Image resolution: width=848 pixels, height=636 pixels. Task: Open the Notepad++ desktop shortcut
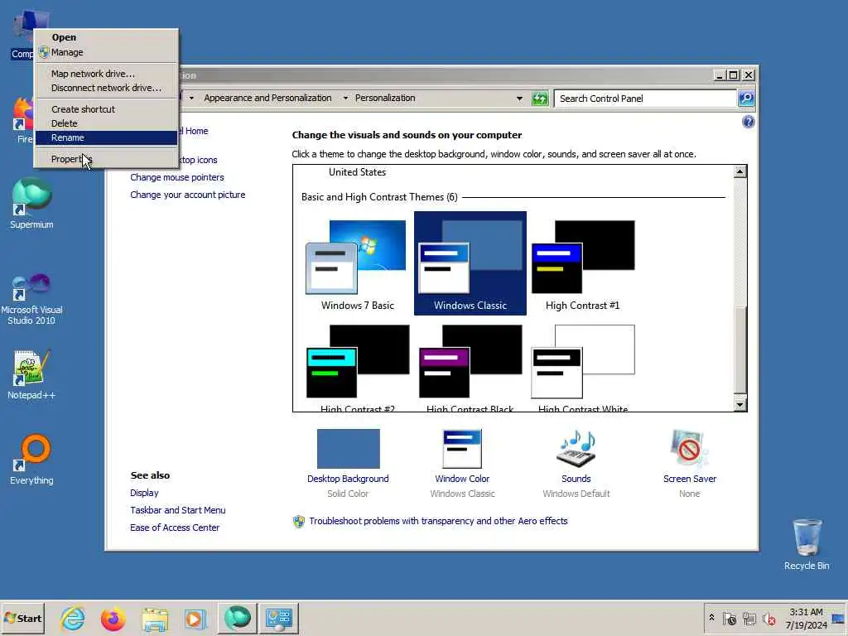(31, 374)
